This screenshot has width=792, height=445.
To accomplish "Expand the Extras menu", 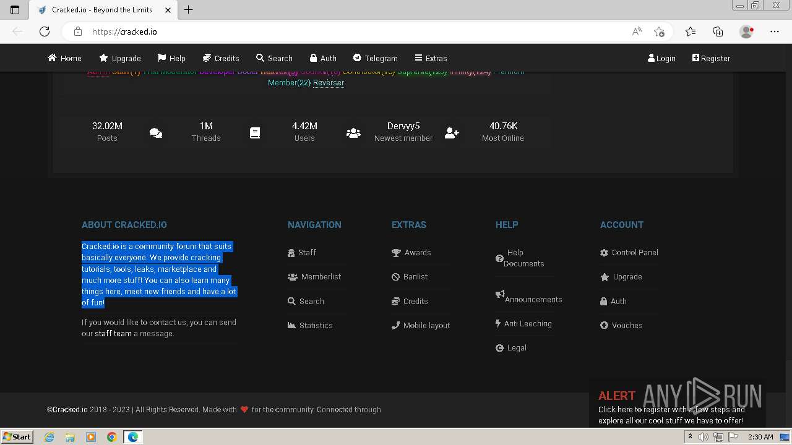I will pyautogui.click(x=431, y=58).
